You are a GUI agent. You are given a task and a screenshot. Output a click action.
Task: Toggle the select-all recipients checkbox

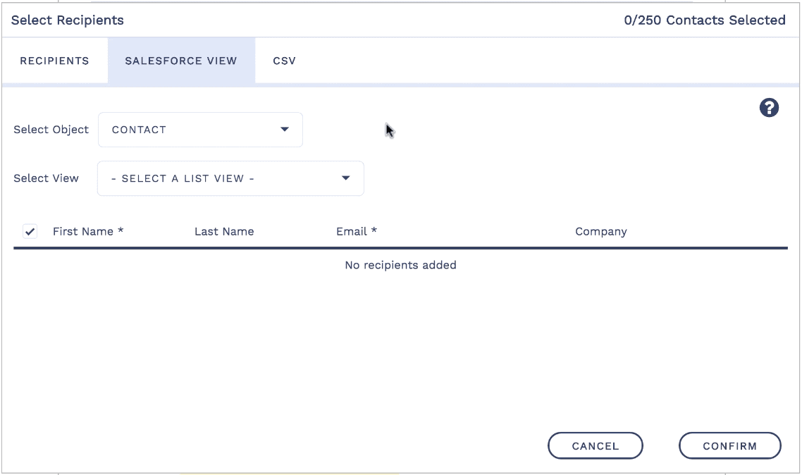30,231
